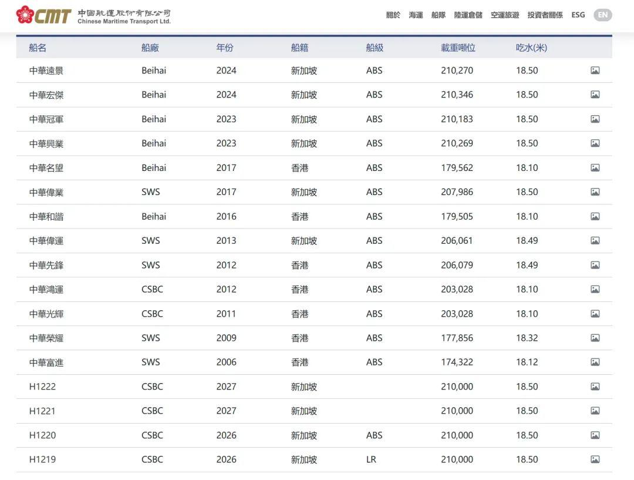Click the year 2009 cell
The height and width of the screenshot is (480, 634).
(226, 338)
